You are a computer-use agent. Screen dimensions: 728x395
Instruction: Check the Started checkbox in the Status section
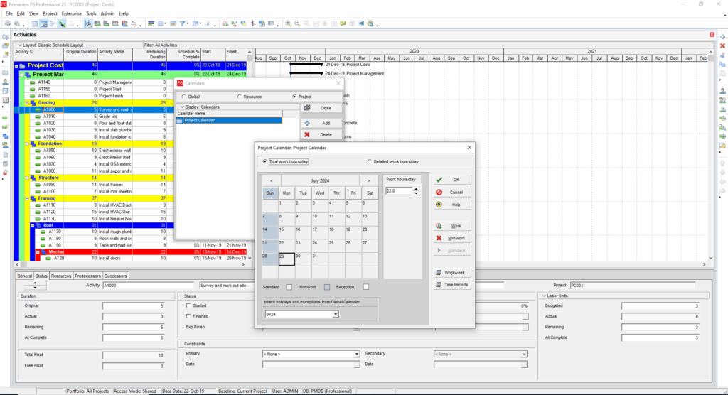point(188,305)
